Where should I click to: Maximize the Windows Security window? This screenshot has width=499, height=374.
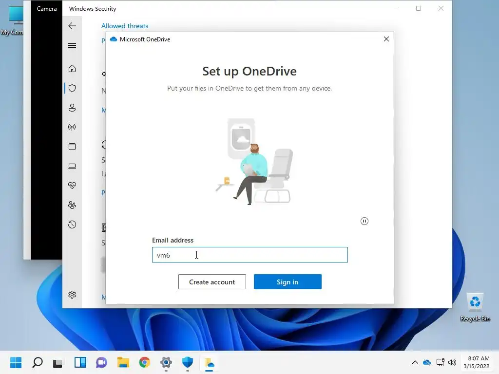tap(419, 8)
